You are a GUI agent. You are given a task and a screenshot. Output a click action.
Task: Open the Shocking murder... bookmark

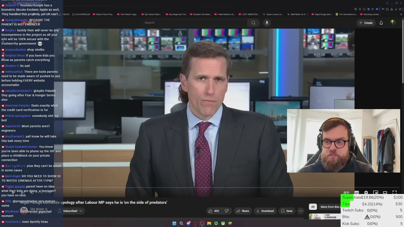(370, 14)
